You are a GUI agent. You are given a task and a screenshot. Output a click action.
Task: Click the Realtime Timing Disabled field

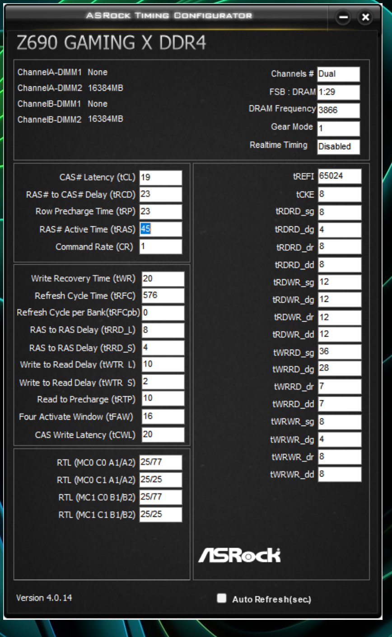click(339, 147)
